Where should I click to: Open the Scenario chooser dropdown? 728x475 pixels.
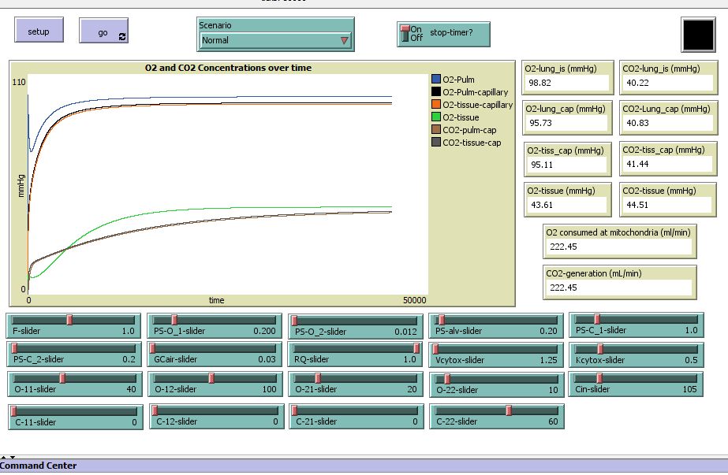click(x=274, y=39)
